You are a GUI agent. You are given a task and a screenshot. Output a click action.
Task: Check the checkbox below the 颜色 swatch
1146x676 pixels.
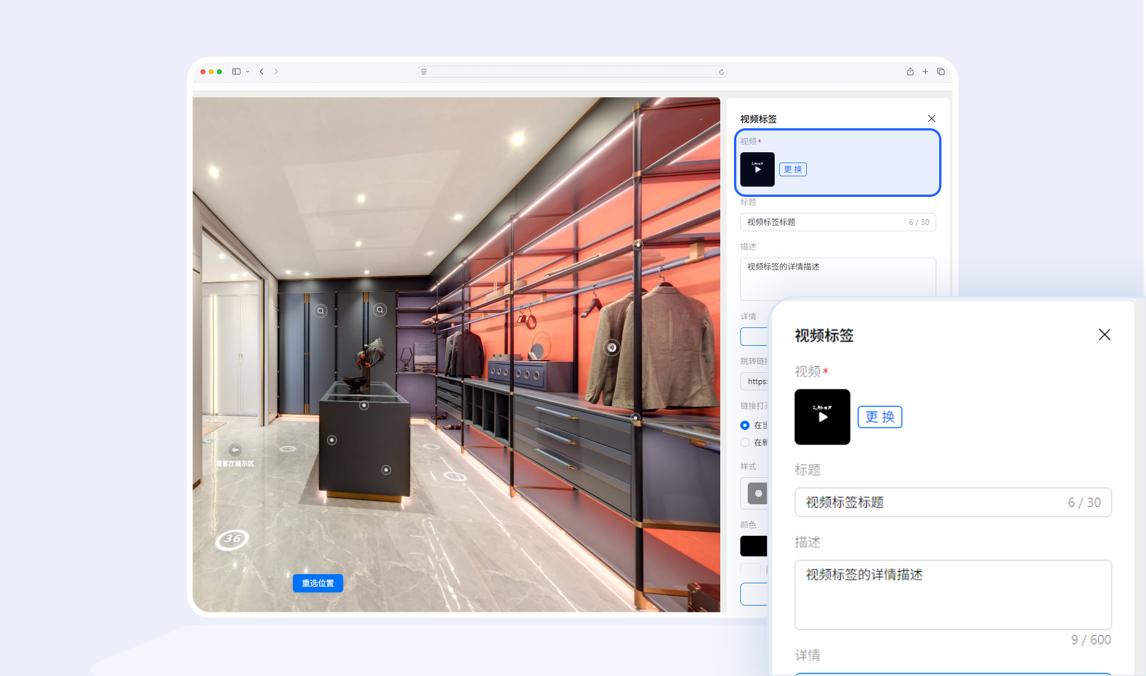(751, 570)
